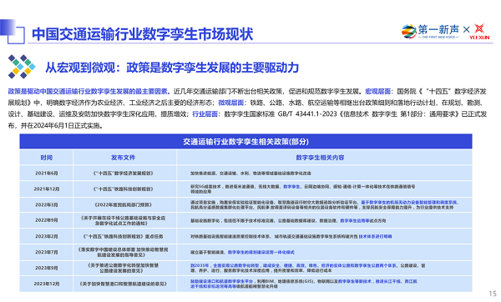Select the 2021年12月 date cell

[47, 189]
